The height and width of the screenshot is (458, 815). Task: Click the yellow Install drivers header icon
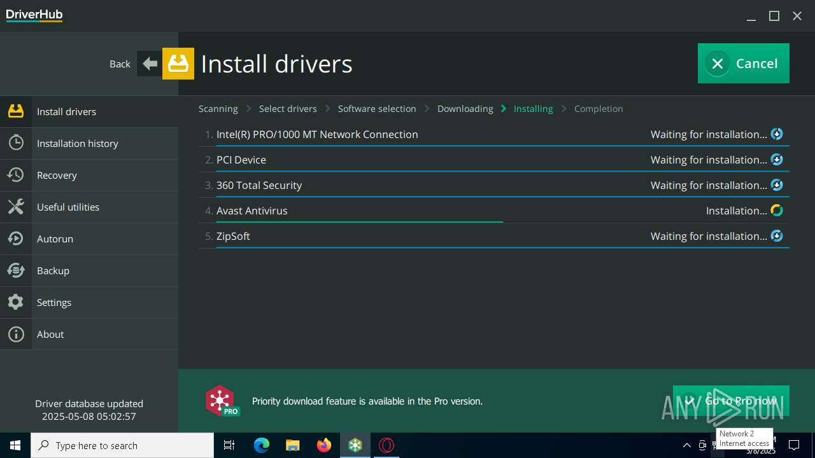178,64
